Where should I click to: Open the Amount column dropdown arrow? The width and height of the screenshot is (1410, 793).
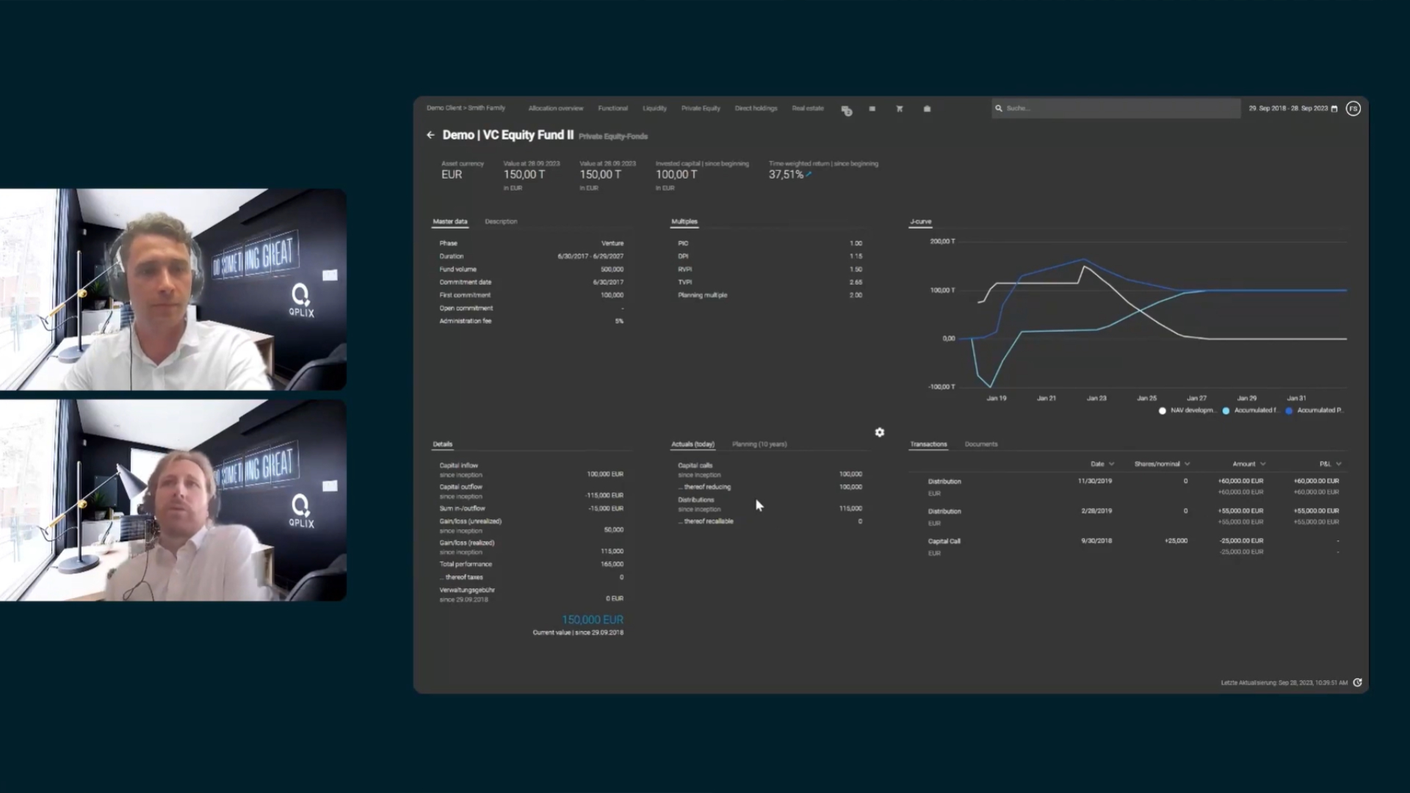coord(1263,464)
